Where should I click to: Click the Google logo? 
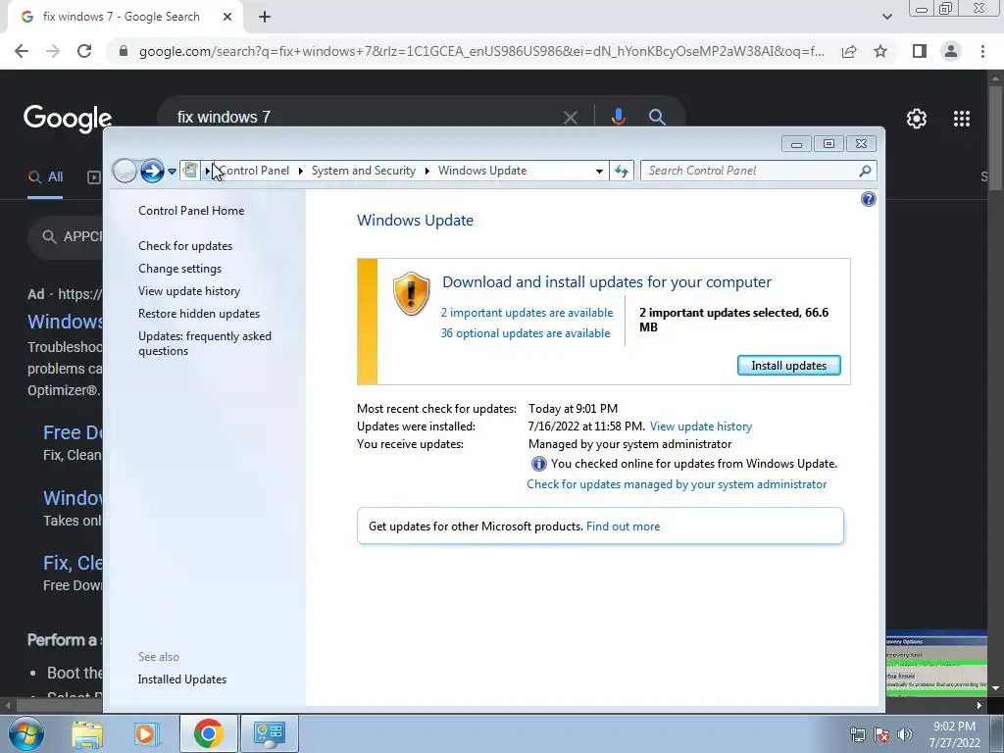point(68,119)
